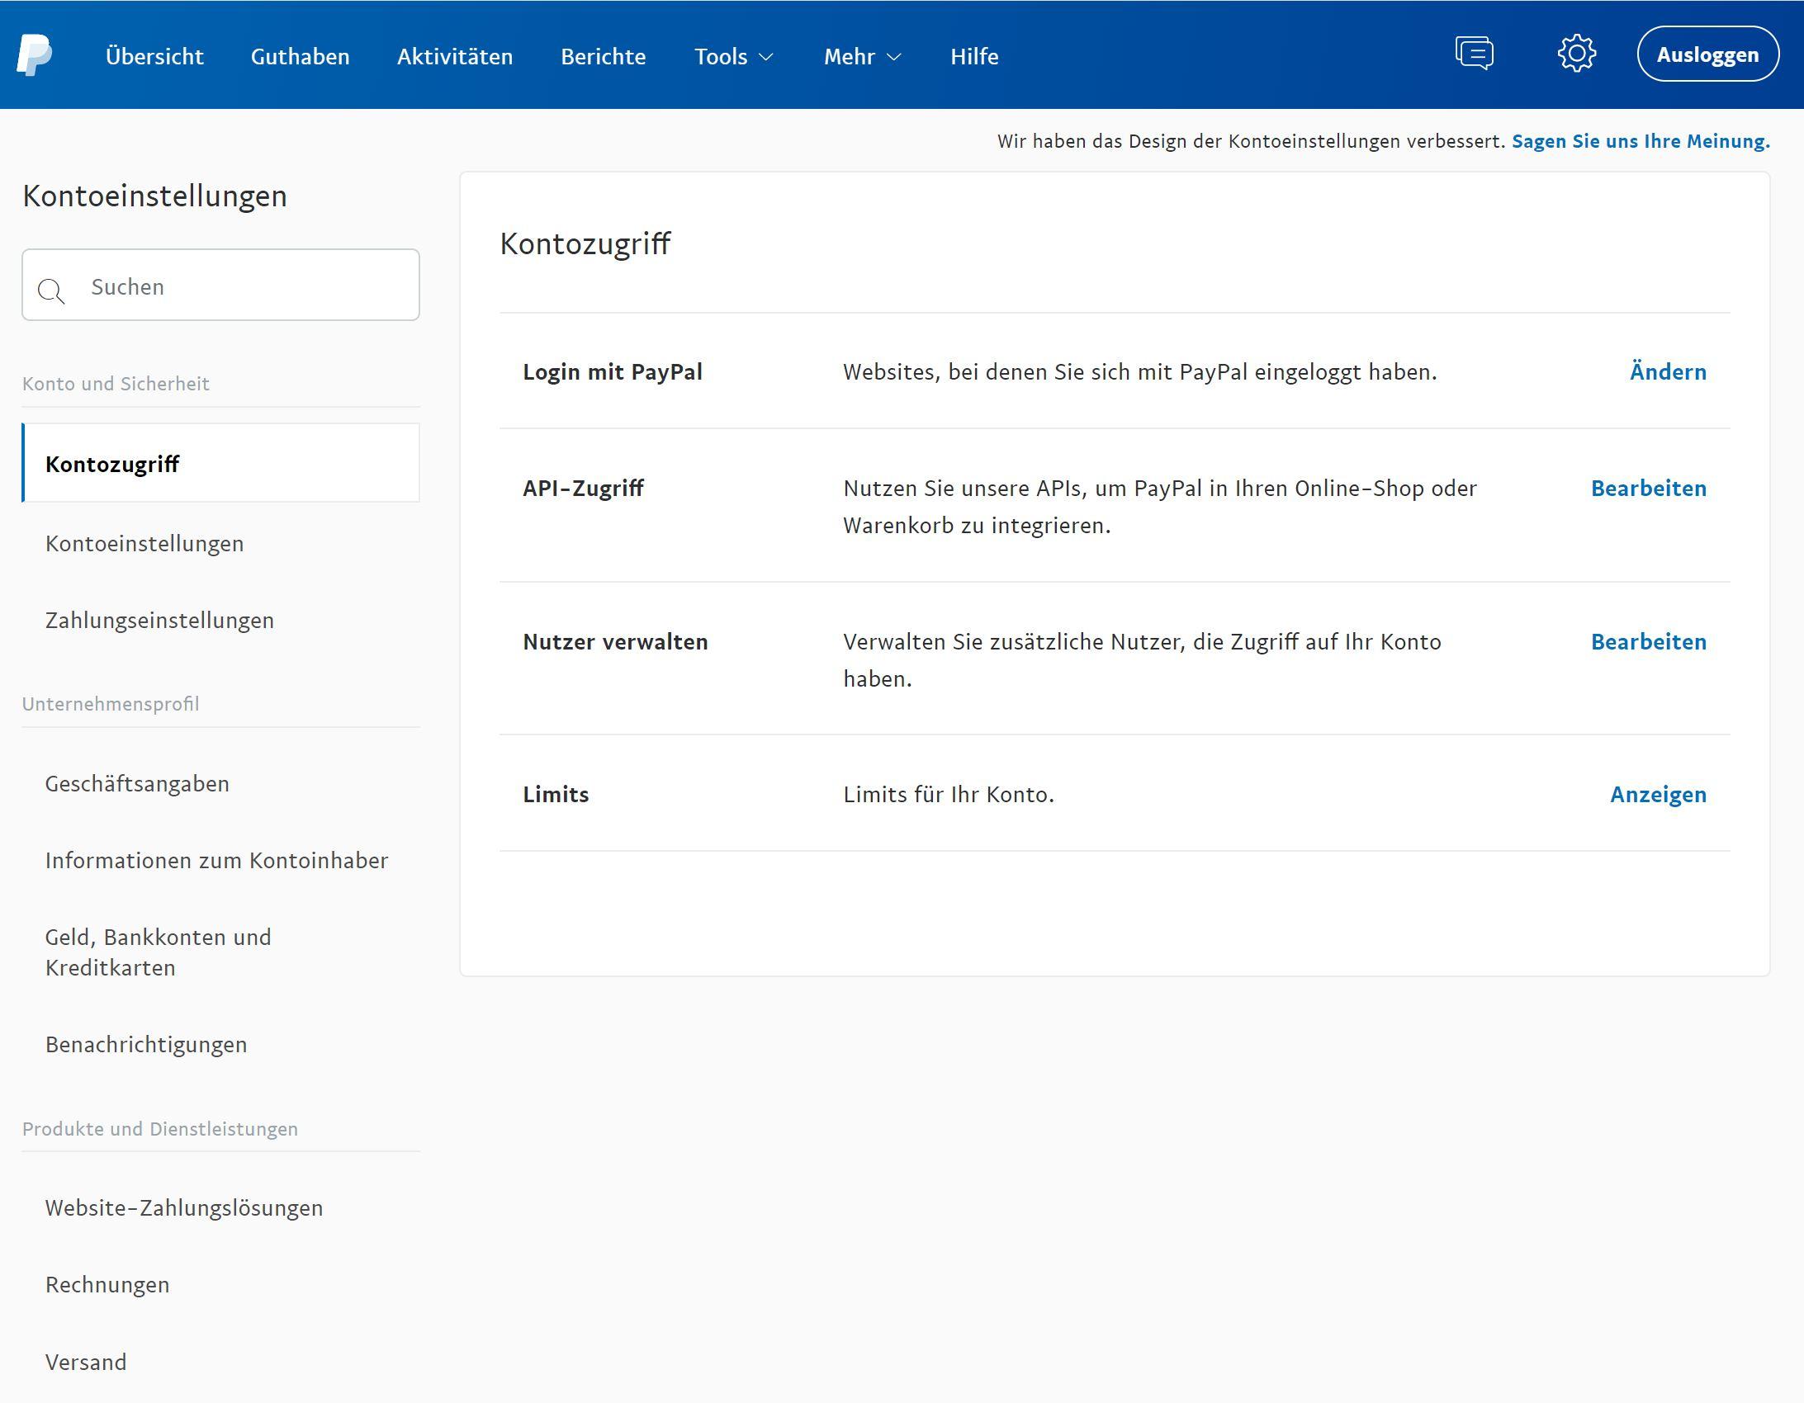Screen dimensions: 1804x1403
Task: Expand the Mehr dropdown menu
Action: point(862,56)
